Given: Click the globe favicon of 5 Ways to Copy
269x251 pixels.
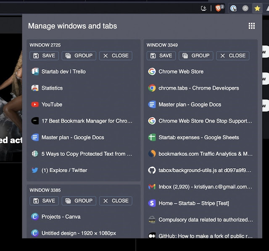Looking at the screenshot, I should click(x=35, y=154).
